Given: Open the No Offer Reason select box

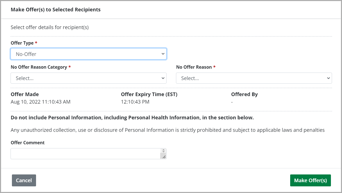Looking at the screenshot, I should pos(254,78).
